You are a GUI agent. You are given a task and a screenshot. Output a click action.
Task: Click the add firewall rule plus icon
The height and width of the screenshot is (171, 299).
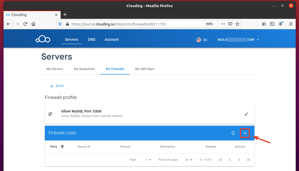pos(245,133)
